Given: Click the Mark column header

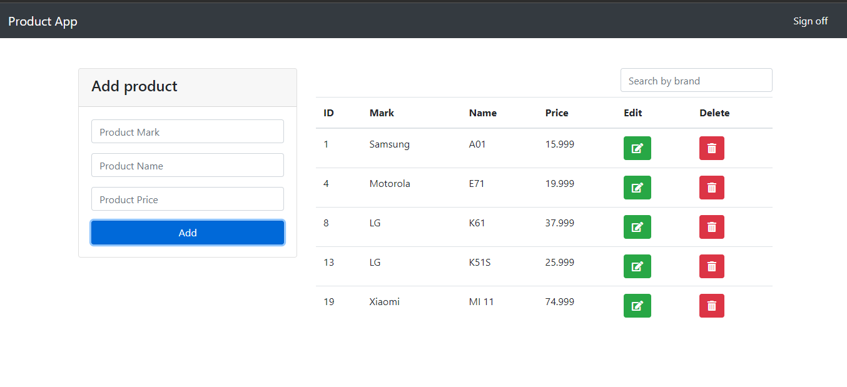Looking at the screenshot, I should [x=382, y=113].
